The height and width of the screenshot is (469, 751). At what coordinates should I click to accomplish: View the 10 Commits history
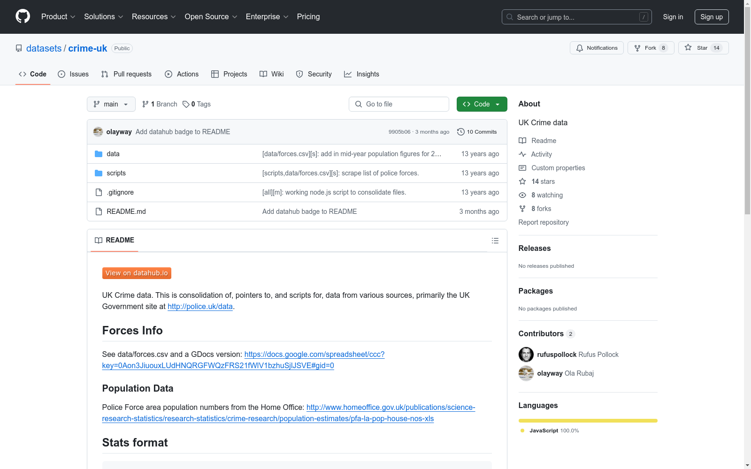(x=477, y=132)
